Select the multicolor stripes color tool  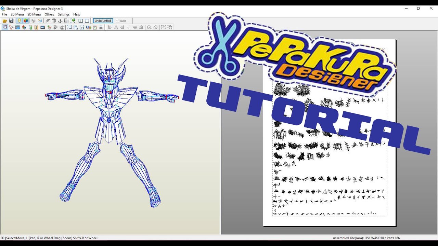tap(24, 27)
